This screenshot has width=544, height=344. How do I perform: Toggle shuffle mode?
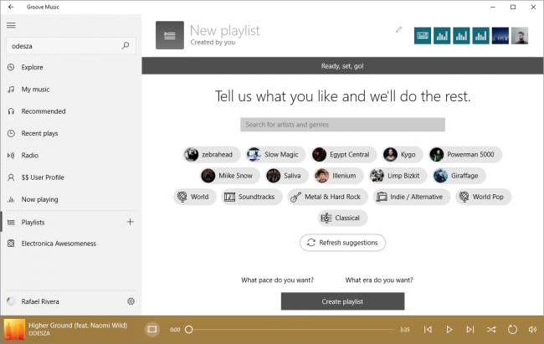coord(491,329)
